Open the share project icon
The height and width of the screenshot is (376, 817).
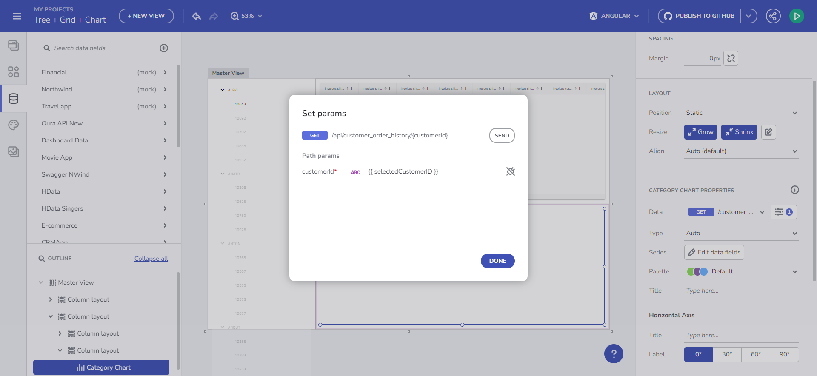point(773,16)
